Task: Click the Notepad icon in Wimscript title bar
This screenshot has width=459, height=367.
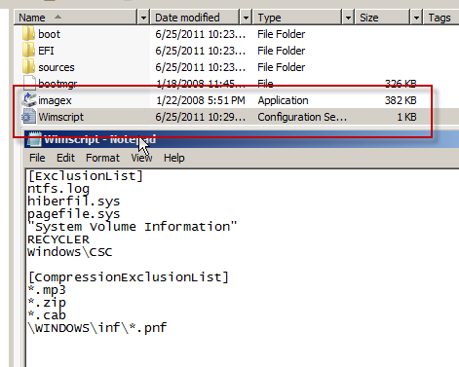Action: 34,139
